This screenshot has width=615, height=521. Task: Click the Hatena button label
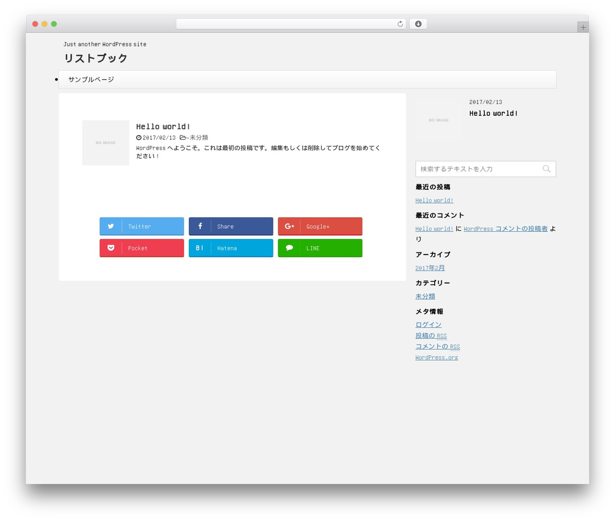[x=227, y=248]
